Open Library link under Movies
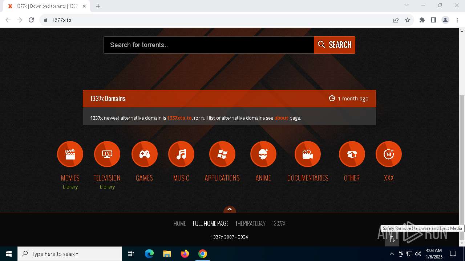 (x=70, y=187)
